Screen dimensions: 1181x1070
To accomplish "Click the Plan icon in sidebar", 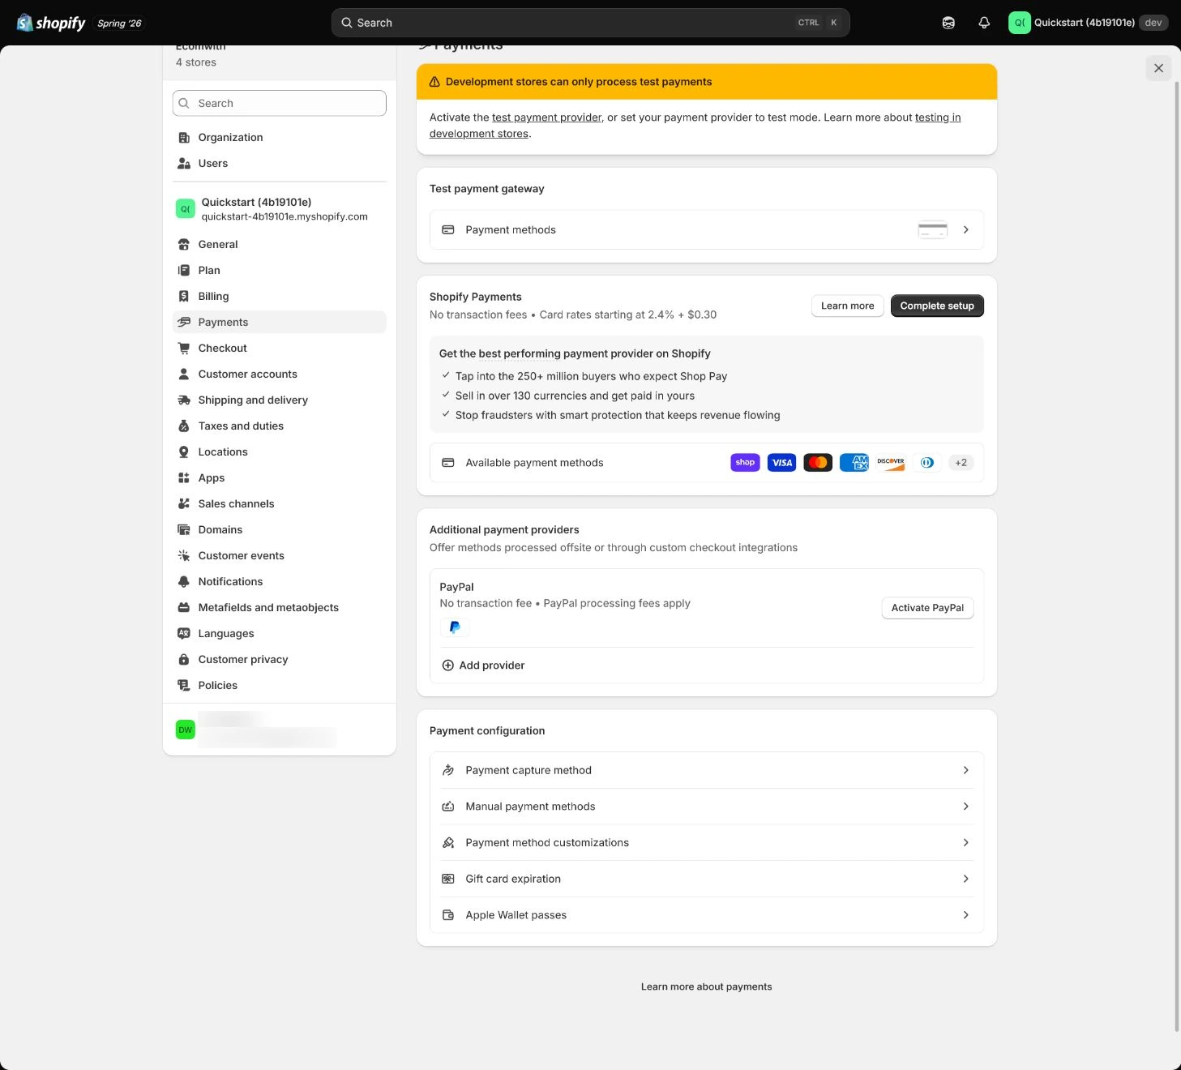I will [x=184, y=271].
